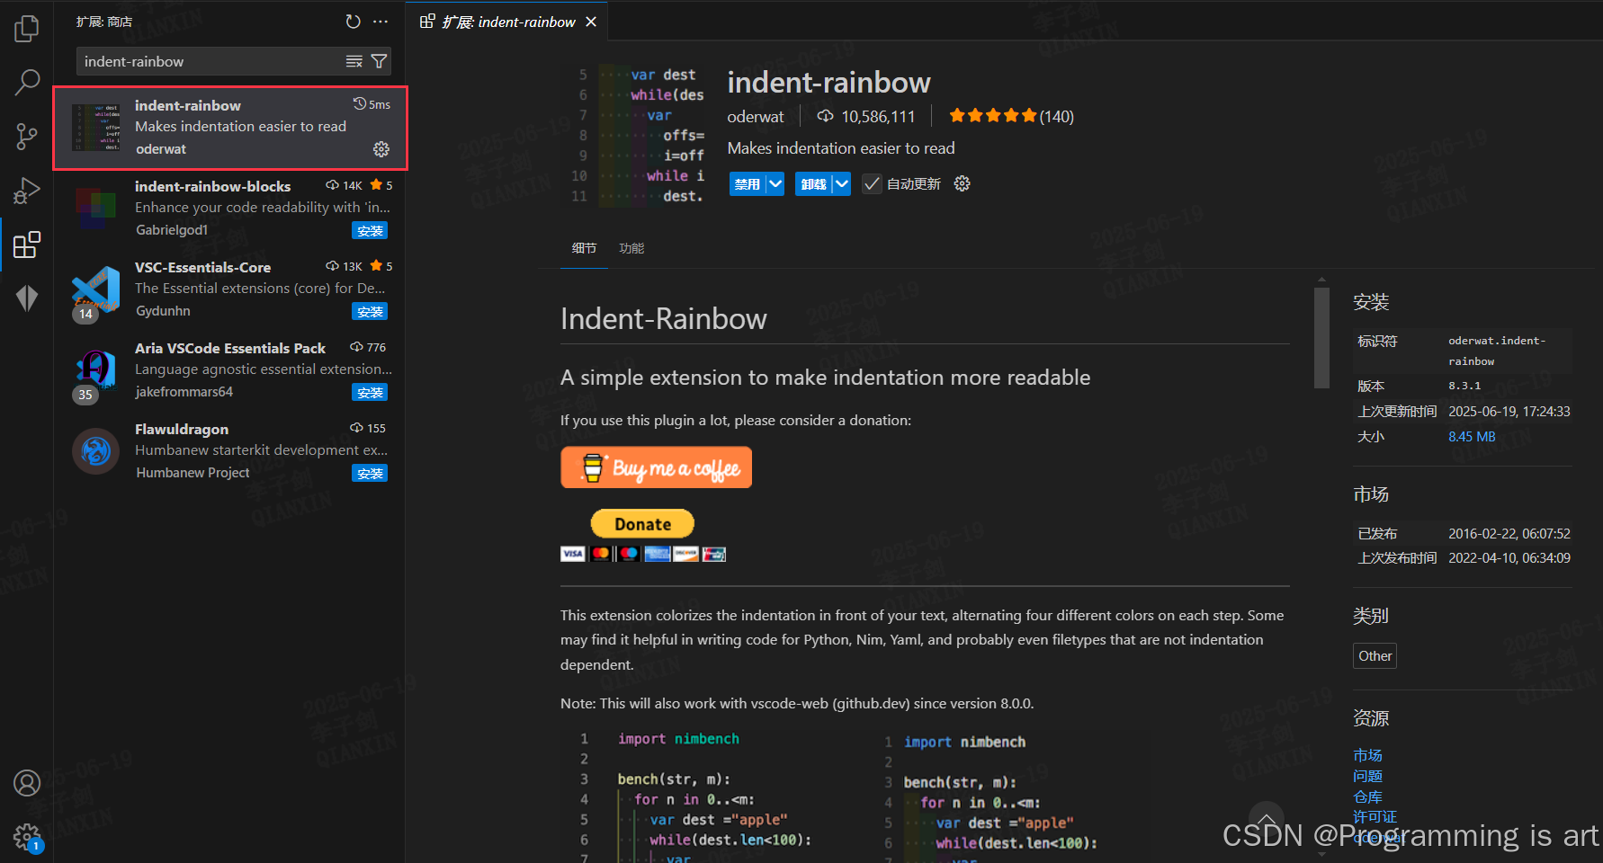Screen dimensions: 1603x863
Task: Close the indent-rainbow extension tab
Action: tap(591, 22)
